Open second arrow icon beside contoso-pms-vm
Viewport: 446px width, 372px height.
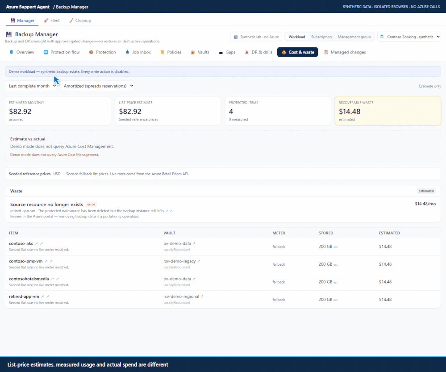point(51,261)
